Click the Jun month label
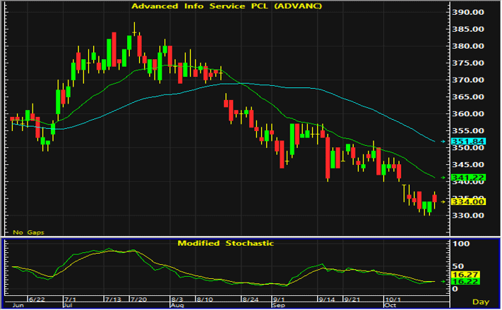This screenshot has width=502, height=310. coord(18,305)
